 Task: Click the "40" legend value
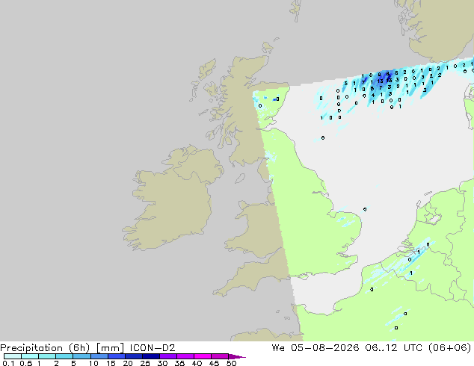(197, 363)
